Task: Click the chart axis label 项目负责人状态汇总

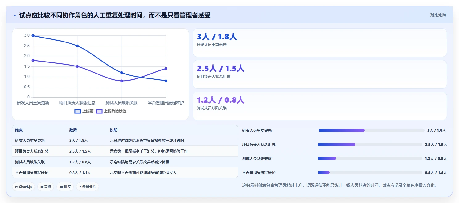Action: click(x=77, y=103)
